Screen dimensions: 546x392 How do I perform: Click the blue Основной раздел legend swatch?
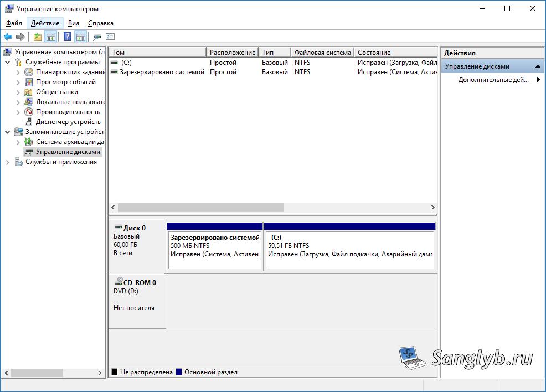(x=179, y=372)
